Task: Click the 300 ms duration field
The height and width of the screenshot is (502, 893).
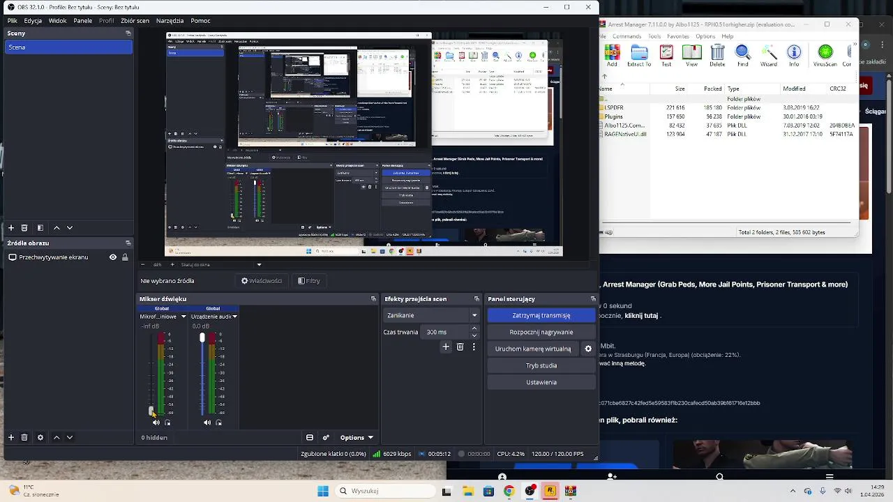Action: (x=446, y=333)
